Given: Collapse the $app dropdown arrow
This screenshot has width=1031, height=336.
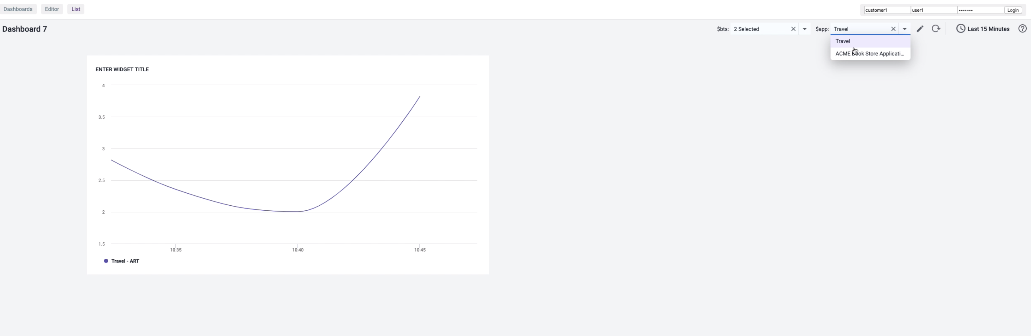Looking at the screenshot, I should coord(905,29).
